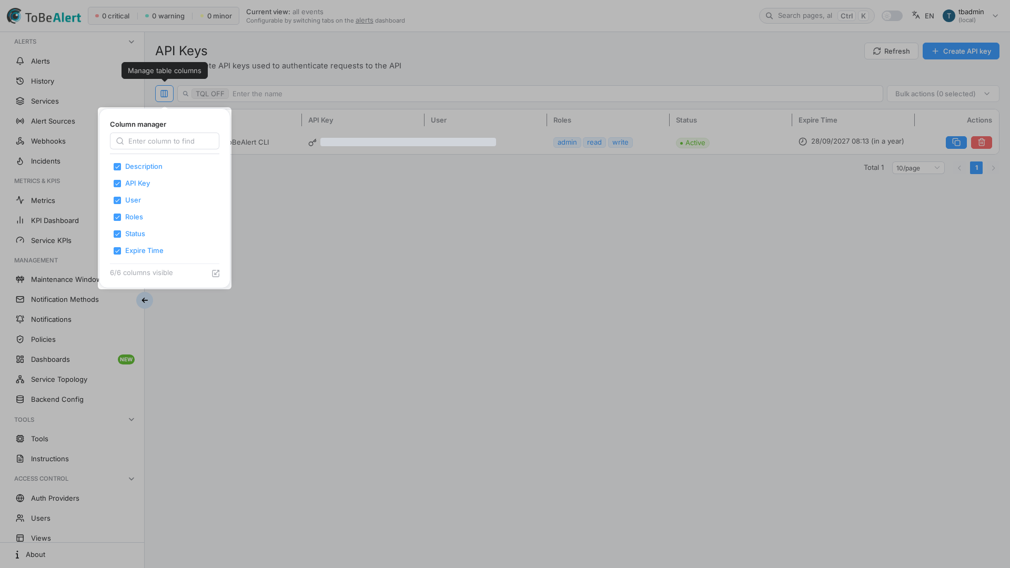Viewport: 1010px width, 568px height.
Task: Click the global Search pages box
Action: point(816,16)
